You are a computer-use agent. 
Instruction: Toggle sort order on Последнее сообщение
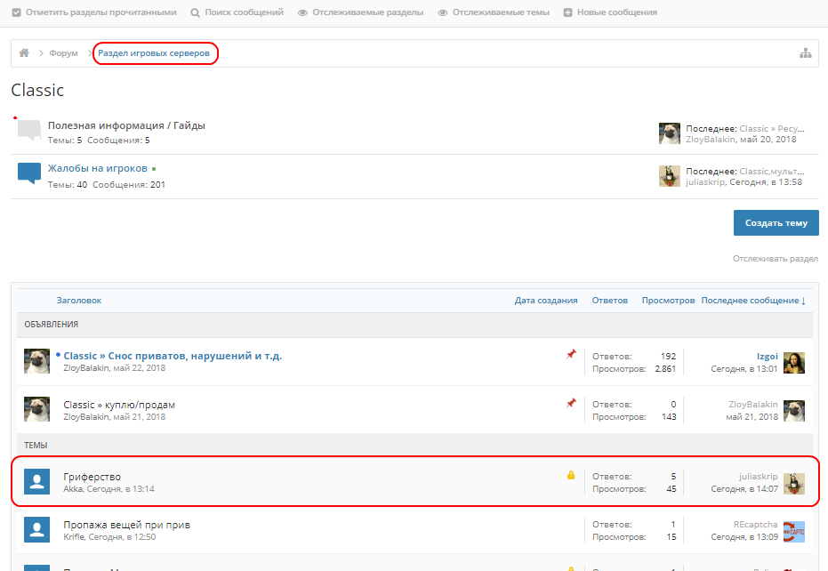(753, 300)
